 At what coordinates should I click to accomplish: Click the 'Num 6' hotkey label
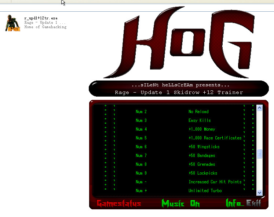(x=141, y=147)
